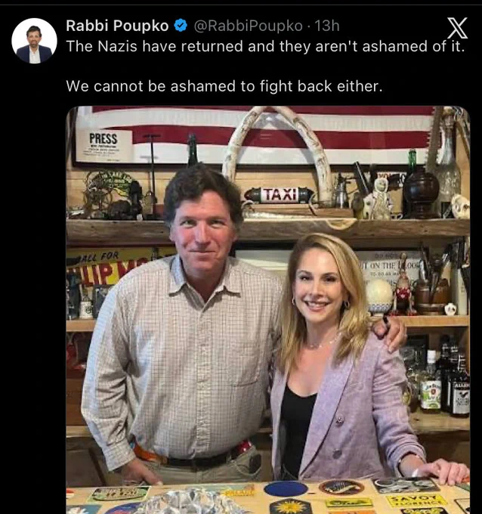Click the blue verified checkmark badge
Image resolution: width=482 pixels, height=514 pixels.
point(181,26)
